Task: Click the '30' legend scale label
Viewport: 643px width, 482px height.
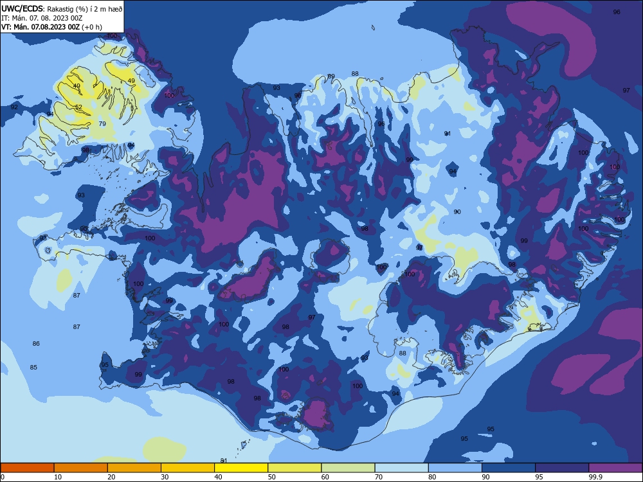Action: [165, 477]
